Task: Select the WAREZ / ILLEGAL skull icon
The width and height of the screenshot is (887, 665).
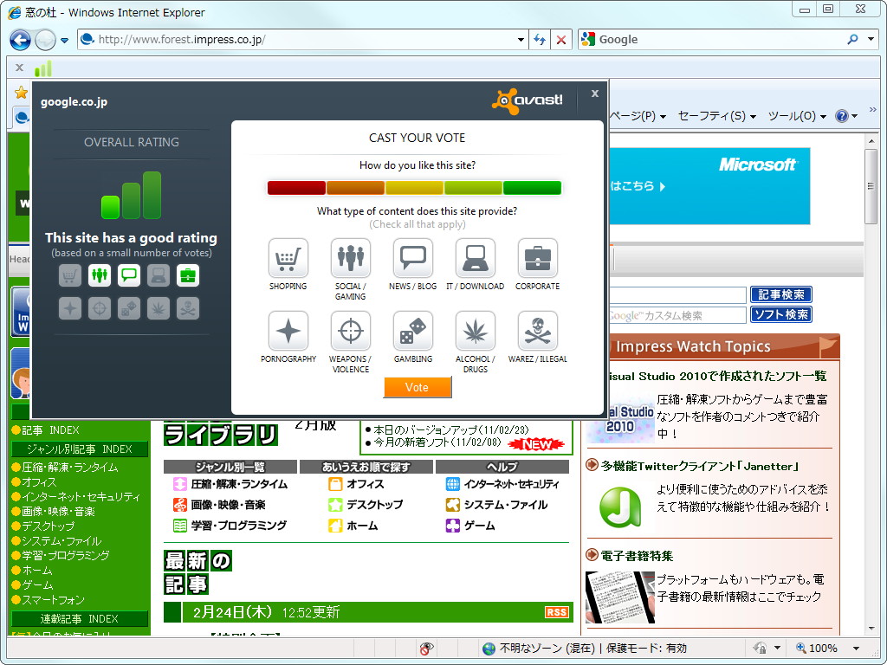Action: click(537, 329)
